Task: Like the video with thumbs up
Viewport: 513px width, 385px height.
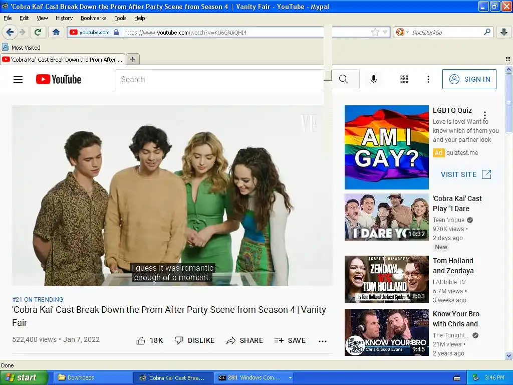Action: (x=149, y=340)
